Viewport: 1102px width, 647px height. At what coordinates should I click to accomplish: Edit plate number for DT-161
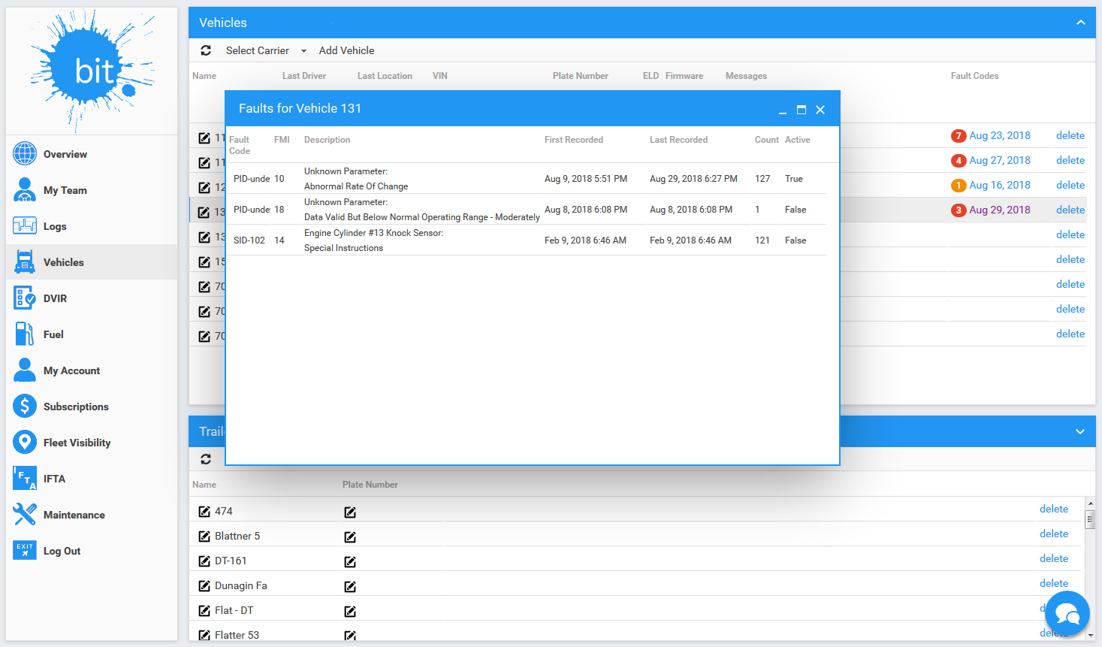click(x=350, y=562)
